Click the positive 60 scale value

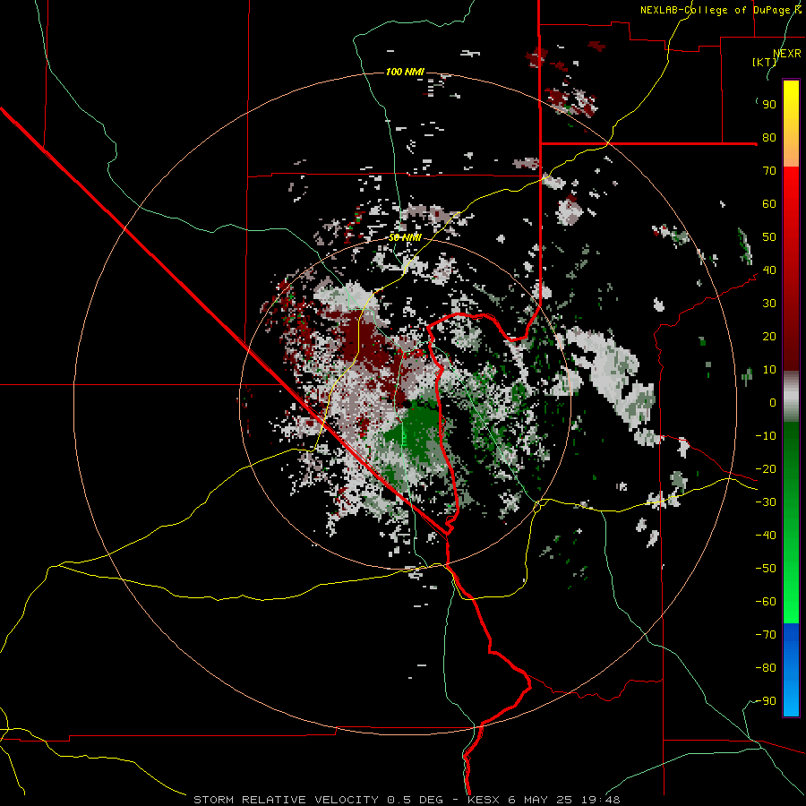coord(769,204)
